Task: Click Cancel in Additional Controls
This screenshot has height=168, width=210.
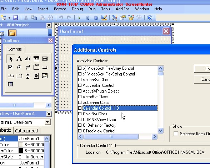Action: pos(202,79)
